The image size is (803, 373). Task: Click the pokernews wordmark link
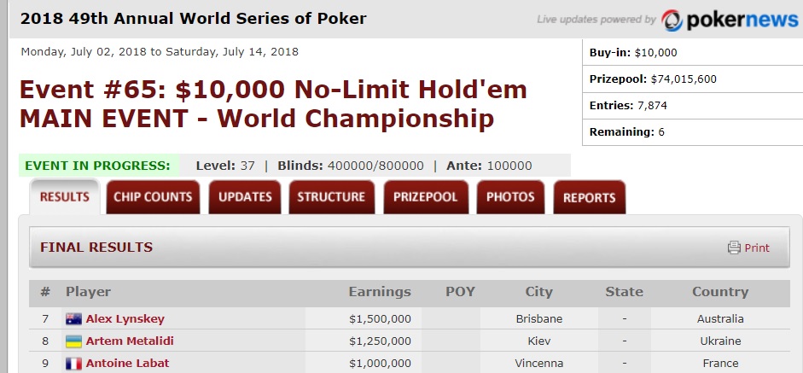click(742, 20)
